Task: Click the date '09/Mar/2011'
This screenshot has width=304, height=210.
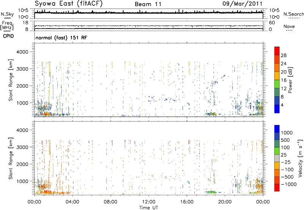Action: 242,4
